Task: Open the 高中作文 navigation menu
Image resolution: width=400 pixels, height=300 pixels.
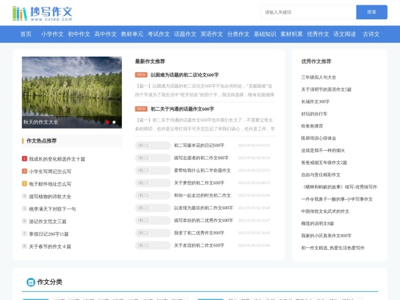Action: point(105,34)
